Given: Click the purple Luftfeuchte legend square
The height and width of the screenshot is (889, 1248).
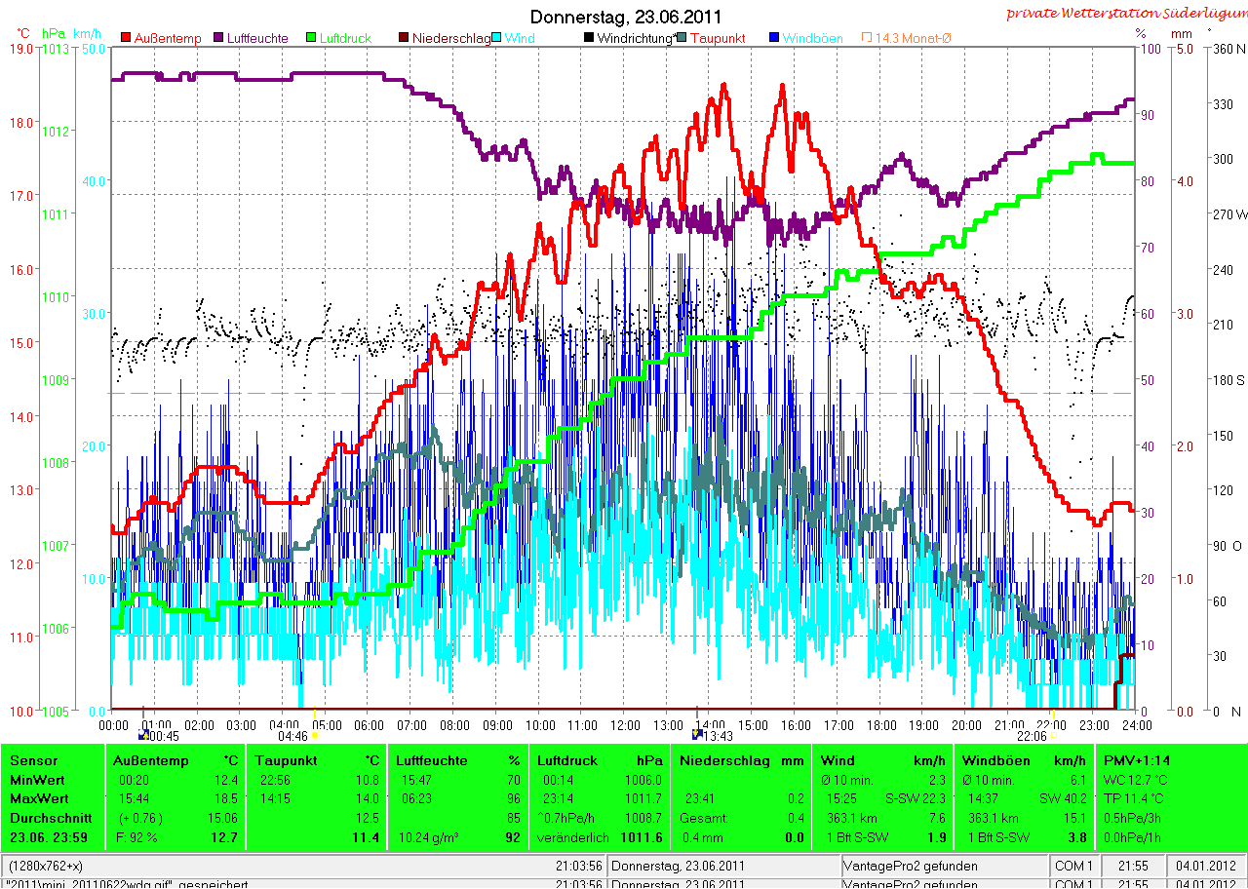Looking at the screenshot, I should pyautogui.click(x=218, y=38).
